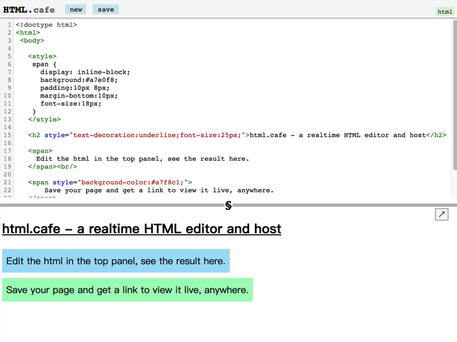Click the HTML.cafe logo
Viewport: 457px width, 342px height.
pos(29,10)
